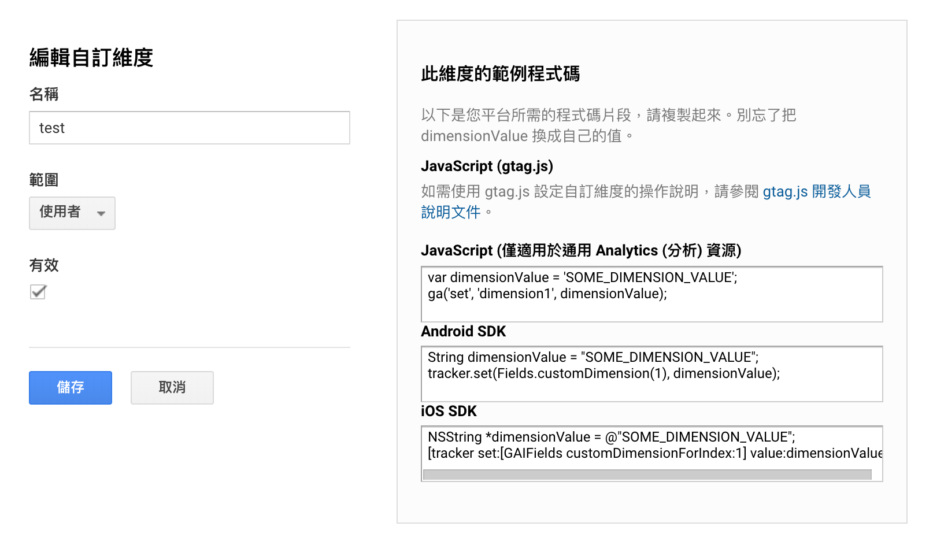Image resolution: width=933 pixels, height=541 pixels.
Task: Open the 使用者 scope dropdown
Action: 72,213
